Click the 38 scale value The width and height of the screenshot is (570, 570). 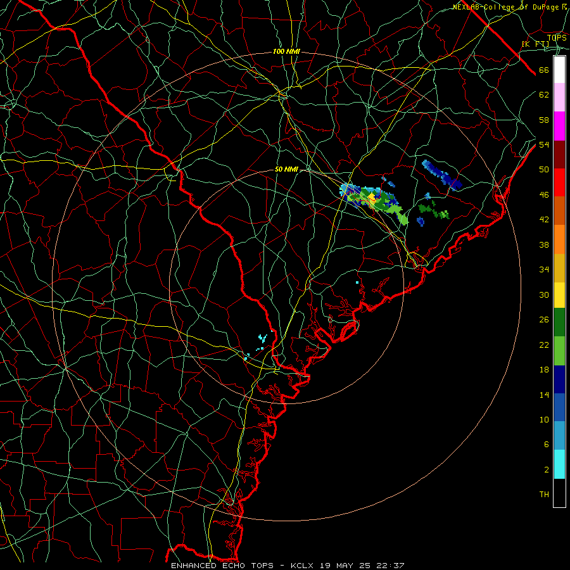click(544, 244)
